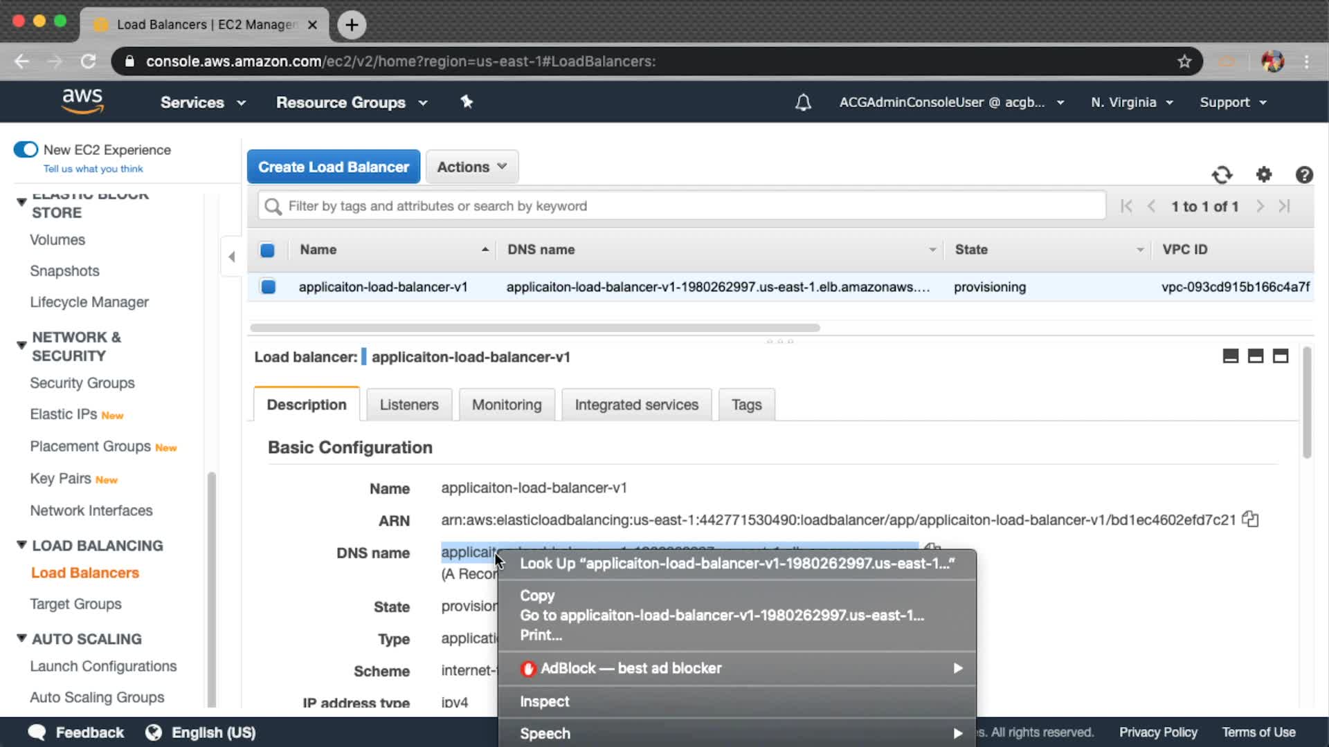Collapse the Load Balancing sidebar section
Viewport: 1329px width, 747px height.
[x=21, y=545]
